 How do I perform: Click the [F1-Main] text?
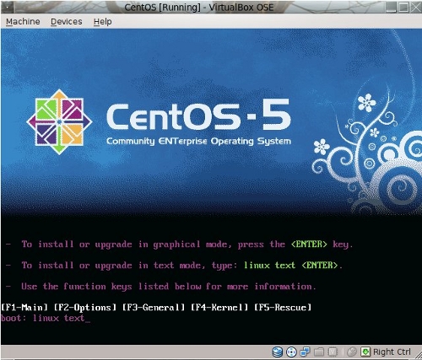click(24, 308)
